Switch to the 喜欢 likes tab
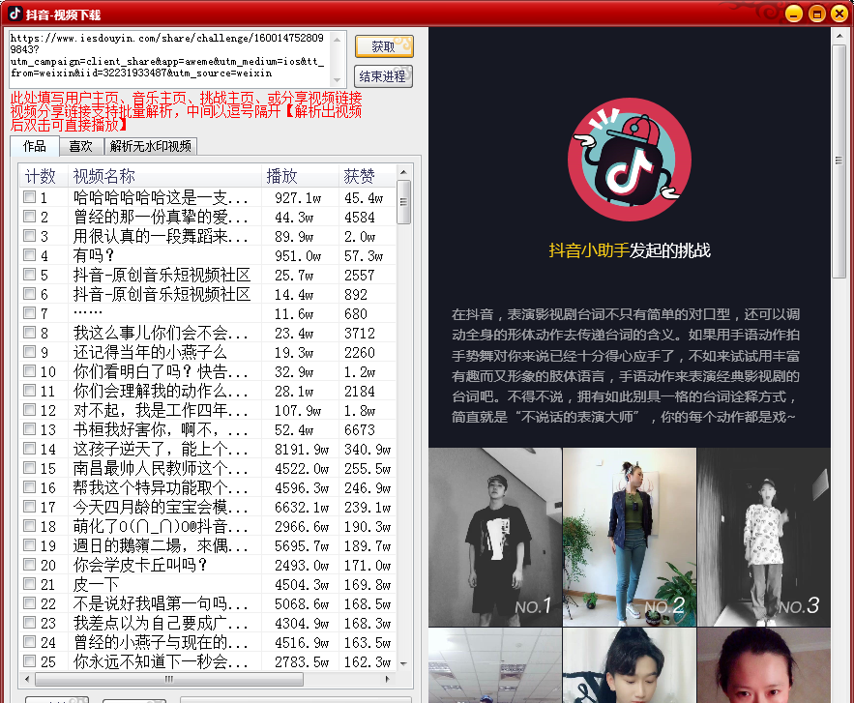 (x=80, y=146)
